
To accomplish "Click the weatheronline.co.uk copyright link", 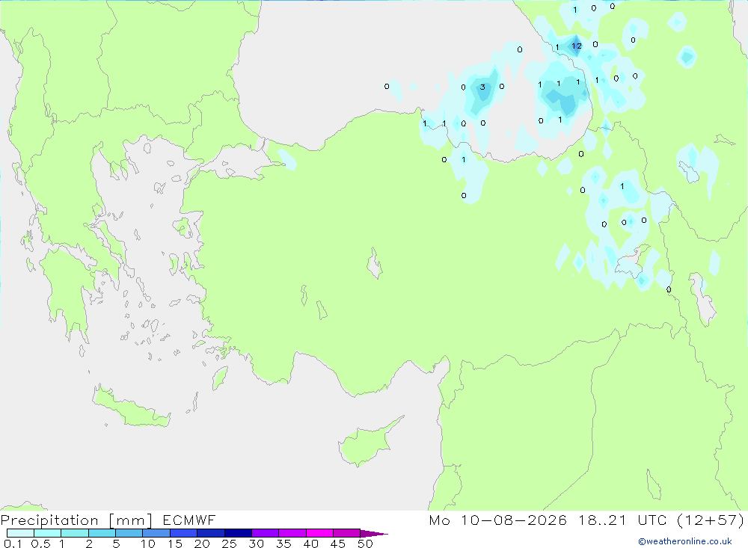I will [x=684, y=541].
